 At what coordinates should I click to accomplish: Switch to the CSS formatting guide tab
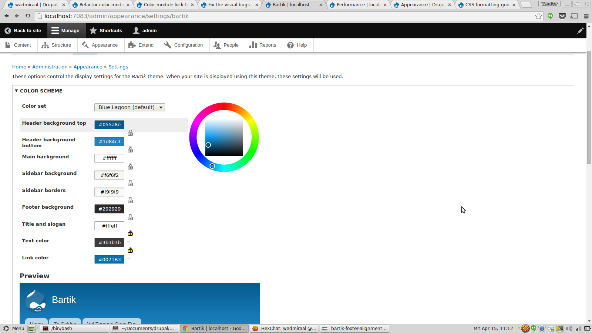tap(485, 5)
